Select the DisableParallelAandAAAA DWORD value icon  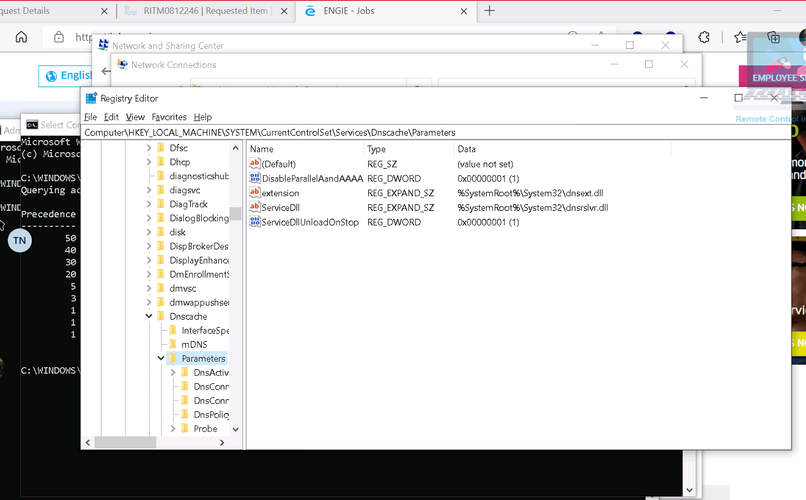click(x=255, y=178)
